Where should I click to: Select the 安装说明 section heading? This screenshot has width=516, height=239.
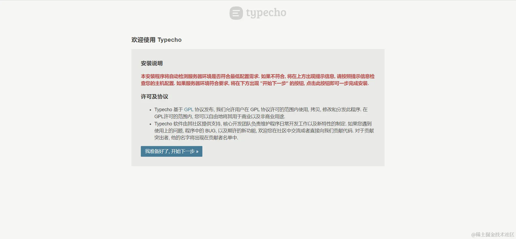[x=152, y=64]
